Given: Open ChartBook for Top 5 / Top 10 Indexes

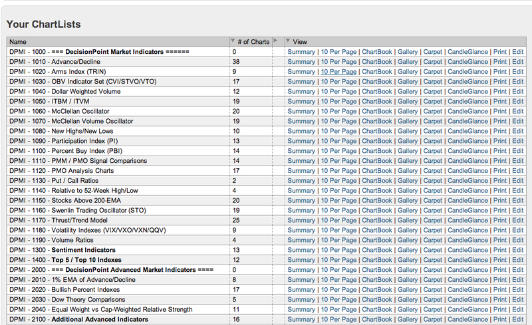Looking at the screenshot, I should tap(377, 260).
